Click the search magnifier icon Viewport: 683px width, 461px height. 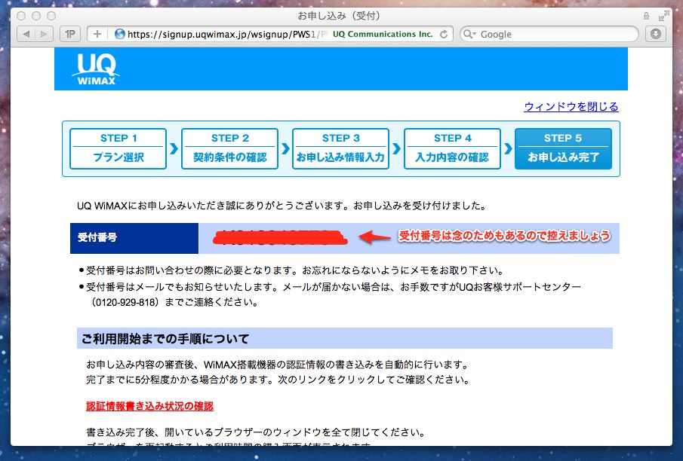tap(468, 34)
